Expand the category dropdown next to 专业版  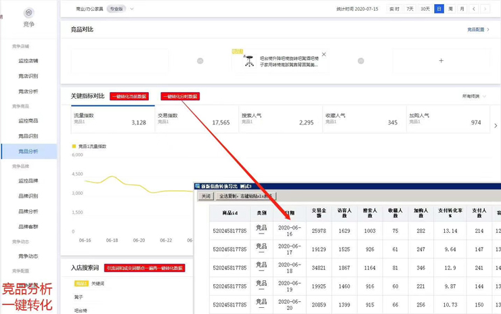pyautogui.click(x=132, y=9)
